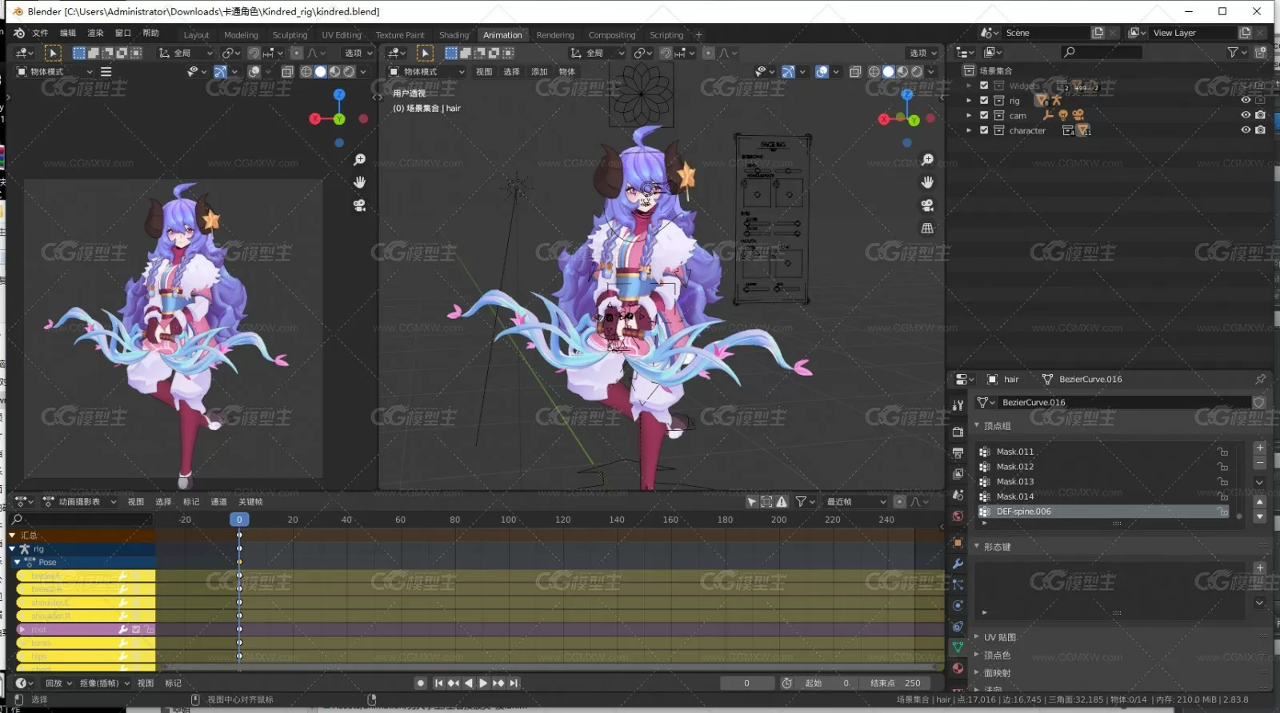Viewport: 1280px width, 713px height.
Task: Click the 结束点 250 end frame field
Action: coord(895,683)
